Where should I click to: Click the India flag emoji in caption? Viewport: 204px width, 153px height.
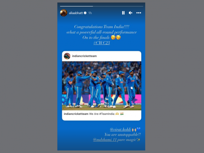point(122,114)
